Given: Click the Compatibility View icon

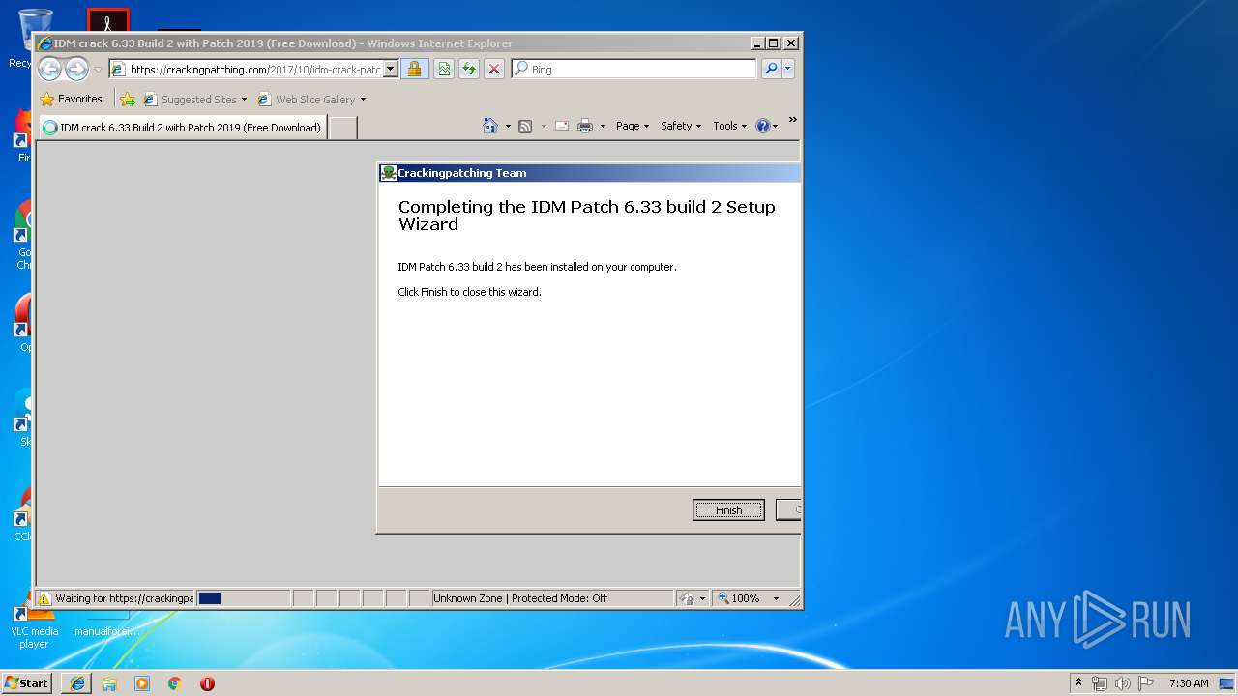Looking at the screenshot, I should pos(443,69).
